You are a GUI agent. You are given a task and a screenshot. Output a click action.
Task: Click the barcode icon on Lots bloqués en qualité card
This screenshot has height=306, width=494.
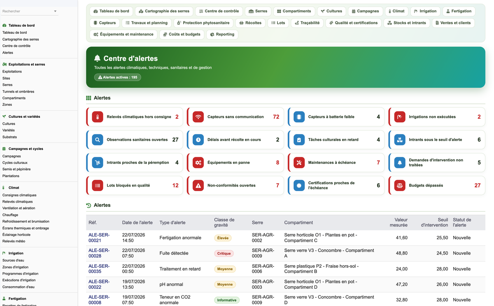[x=98, y=185]
